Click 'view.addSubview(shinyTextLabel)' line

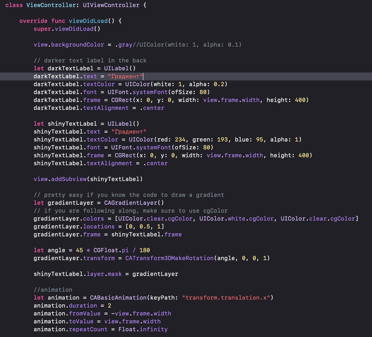click(x=88, y=179)
